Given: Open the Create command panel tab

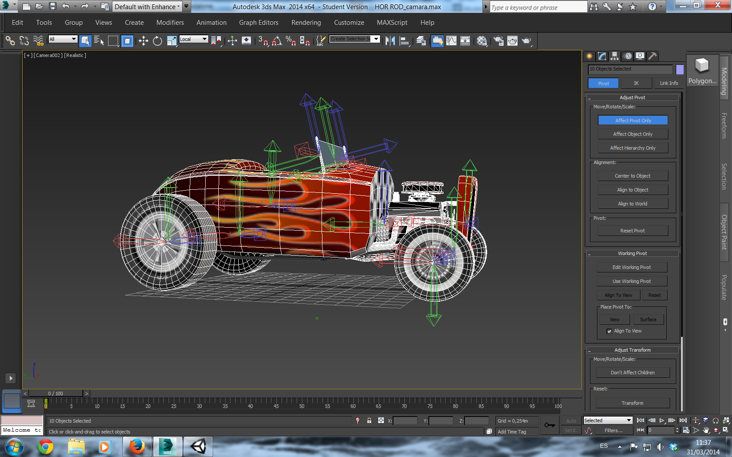Looking at the screenshot, I should coord(589,56).
